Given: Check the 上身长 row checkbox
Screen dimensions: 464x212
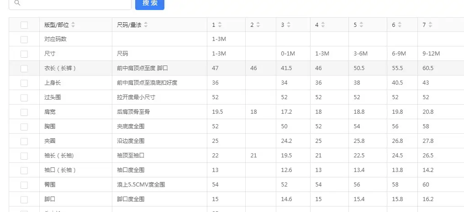Looking at the screenshot, I should pos(24,83).
